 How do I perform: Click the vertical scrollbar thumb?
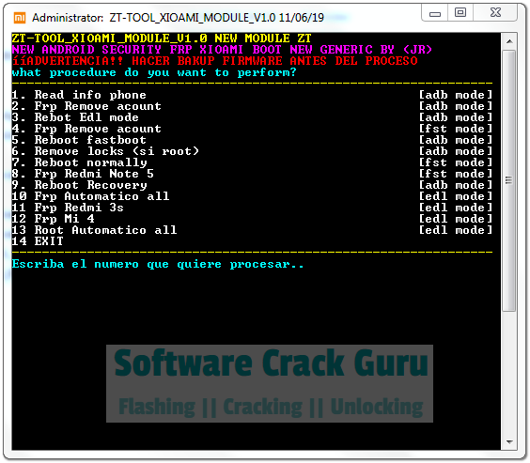[x=509, y=180]
